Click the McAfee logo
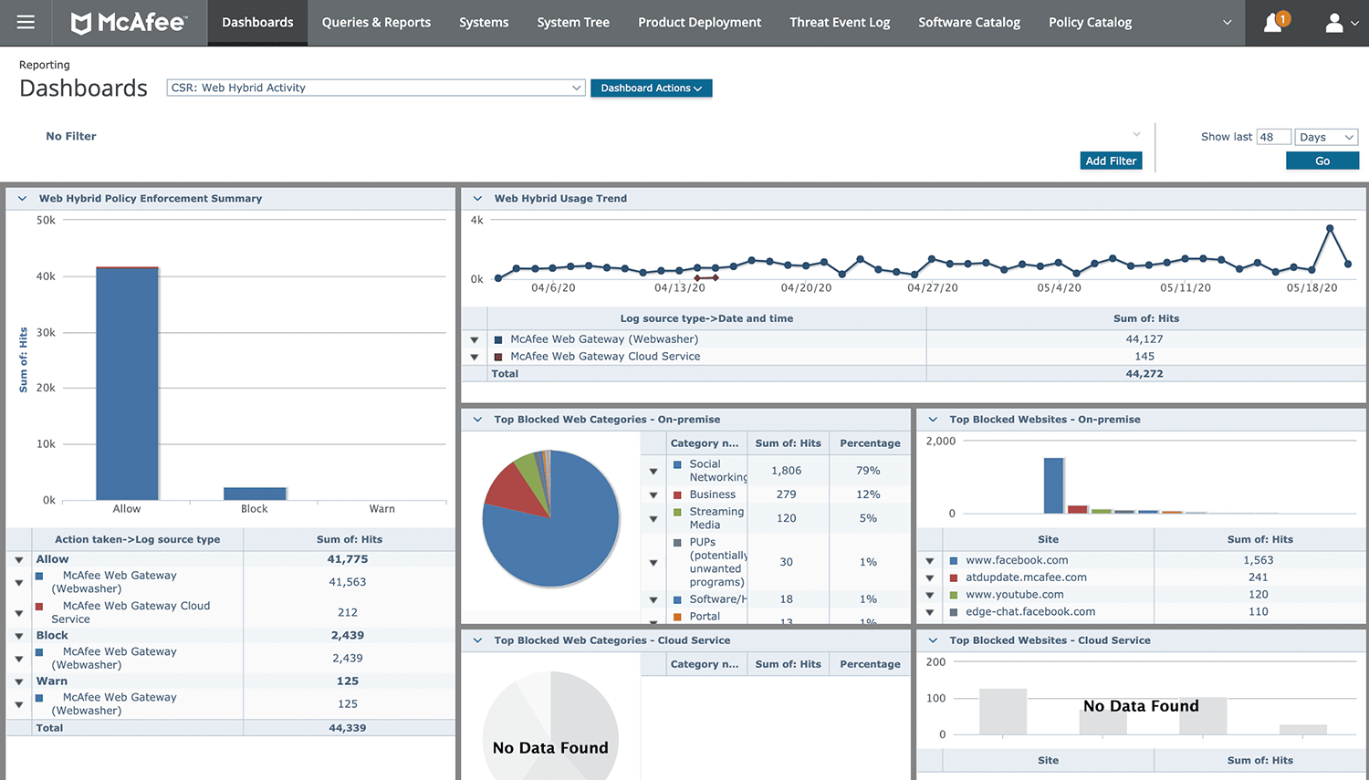This screenshot has width=1369, height=780. 129,23
